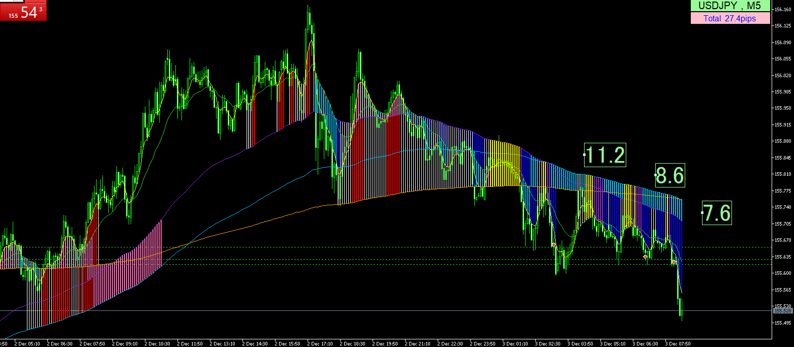794x347 pixels.
Task: Click the 155.880 price scale label
Action: 783,141
